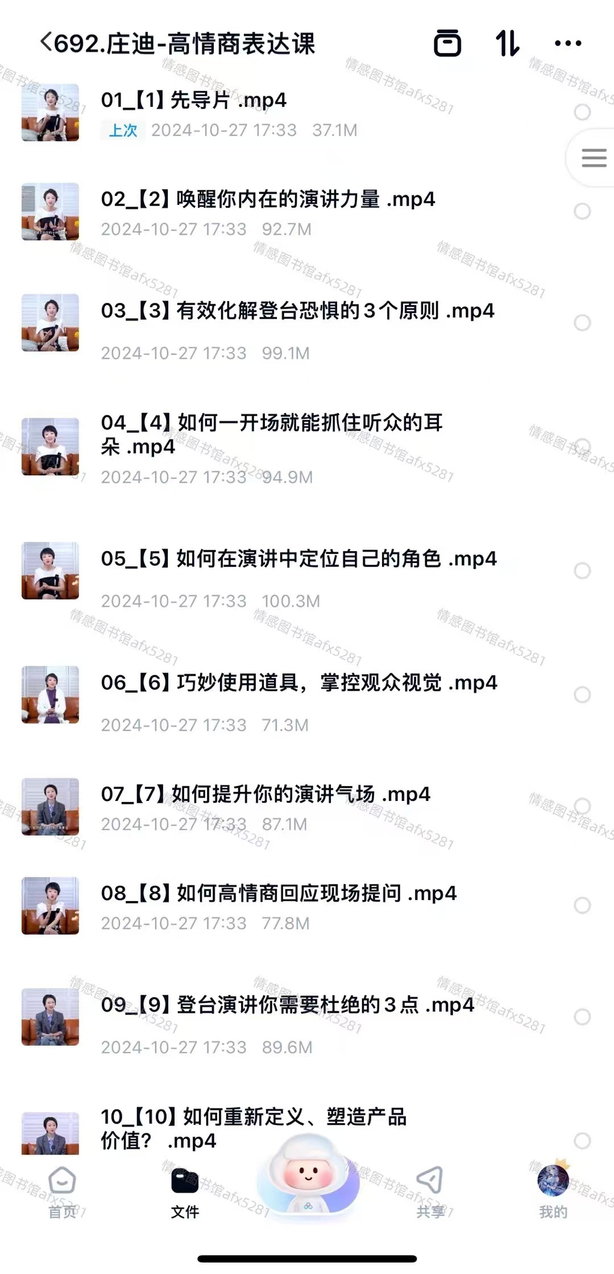Tap the back arrow beside 692.庄迪
Viewport: 614px width, 1274px height.
(x=46, y=43)
